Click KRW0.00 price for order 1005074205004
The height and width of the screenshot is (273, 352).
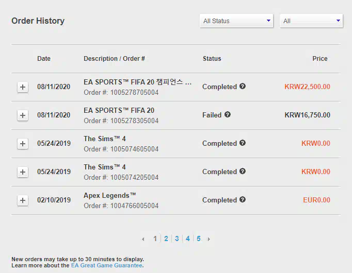(316, 172)
